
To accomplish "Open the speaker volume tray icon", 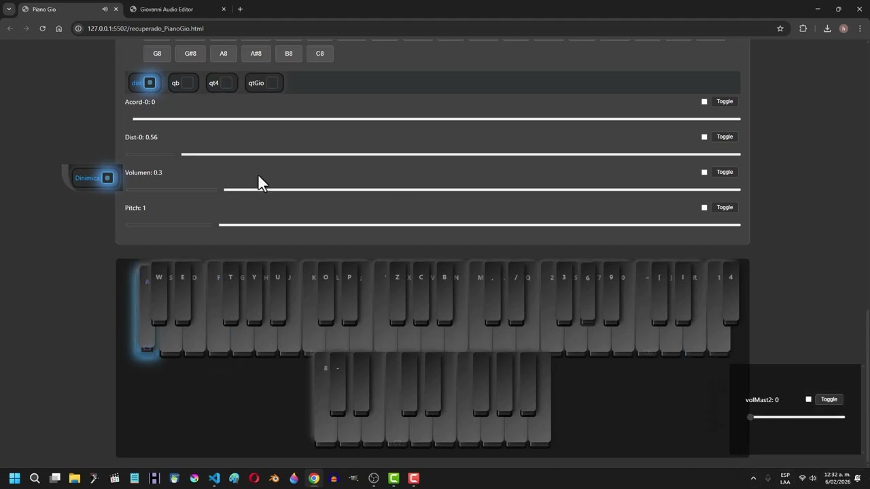I will click(813, 478).
